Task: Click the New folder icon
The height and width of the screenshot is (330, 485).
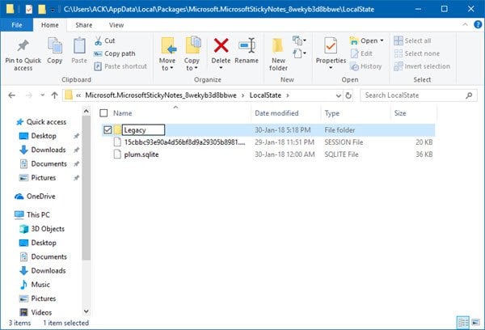Action: (x=277, y=46)
